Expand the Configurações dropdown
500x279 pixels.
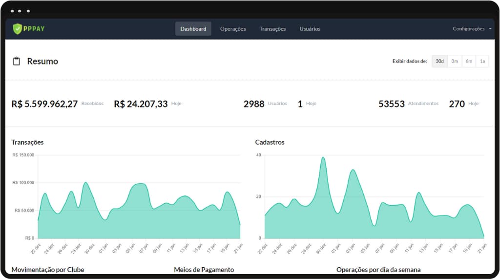click(x=469, y=29)
